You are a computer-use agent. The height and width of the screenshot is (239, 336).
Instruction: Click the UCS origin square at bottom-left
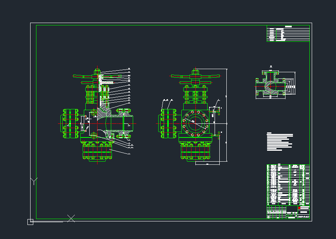point(30,222)
